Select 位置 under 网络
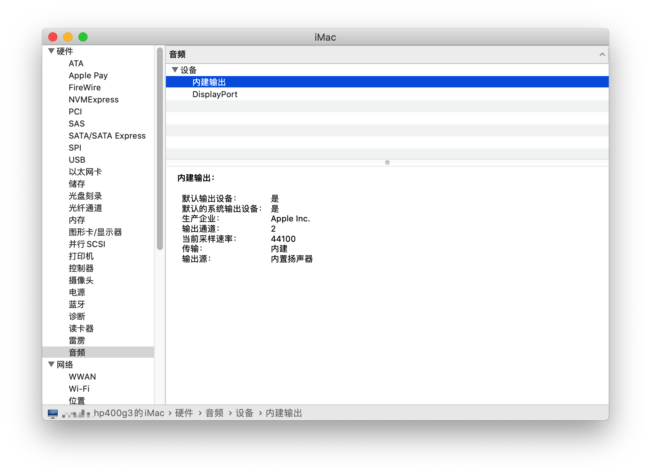The image size is (651, 476). (x=77, y=401)
